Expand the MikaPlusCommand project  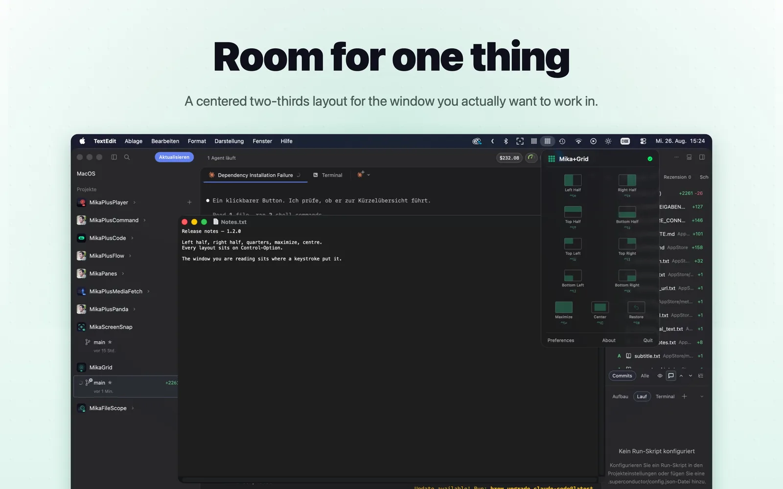click(x=144, y=221)
